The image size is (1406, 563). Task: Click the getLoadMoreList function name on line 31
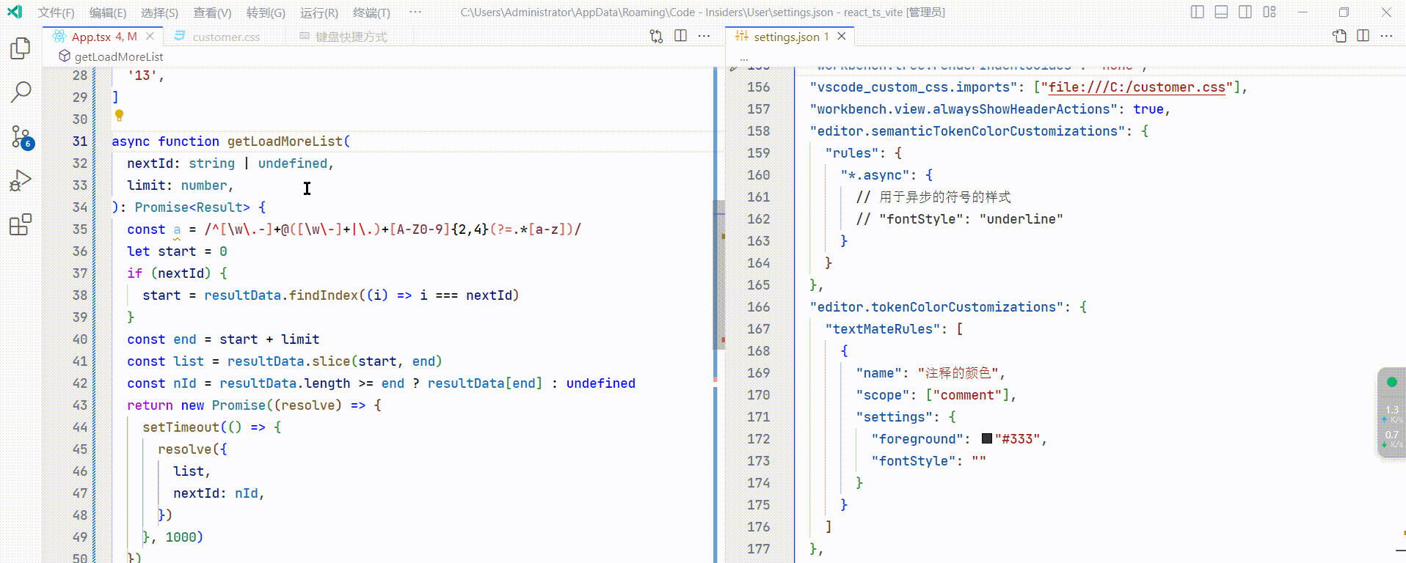(x=285, y=141)
